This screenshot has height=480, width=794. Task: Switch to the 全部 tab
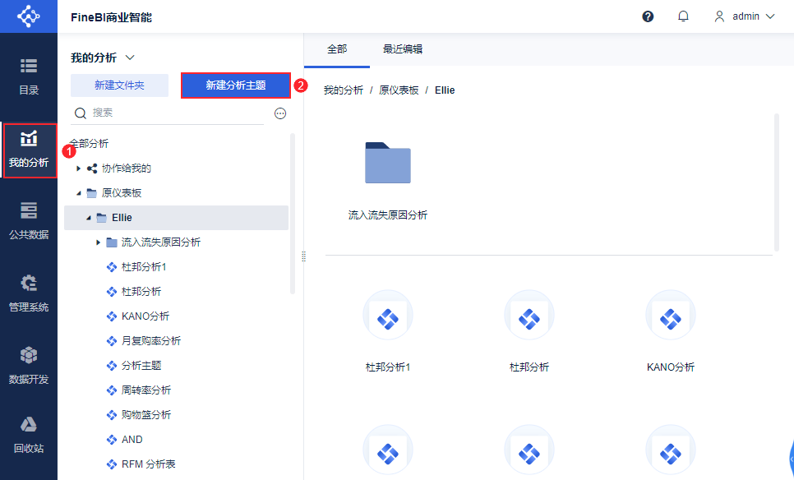(337, 49)
